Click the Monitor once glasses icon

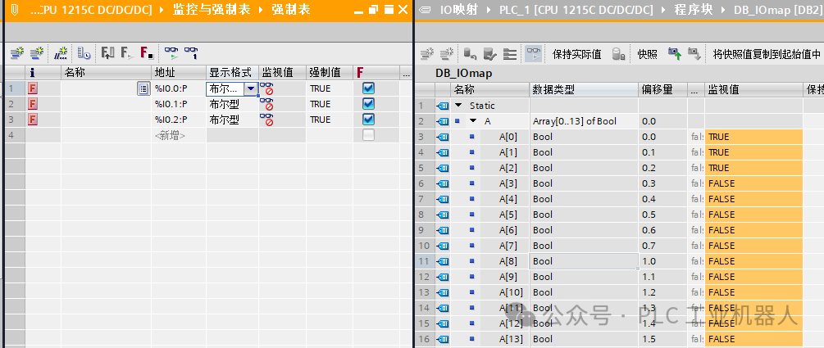pyautogui.click(x=191, y=52)
